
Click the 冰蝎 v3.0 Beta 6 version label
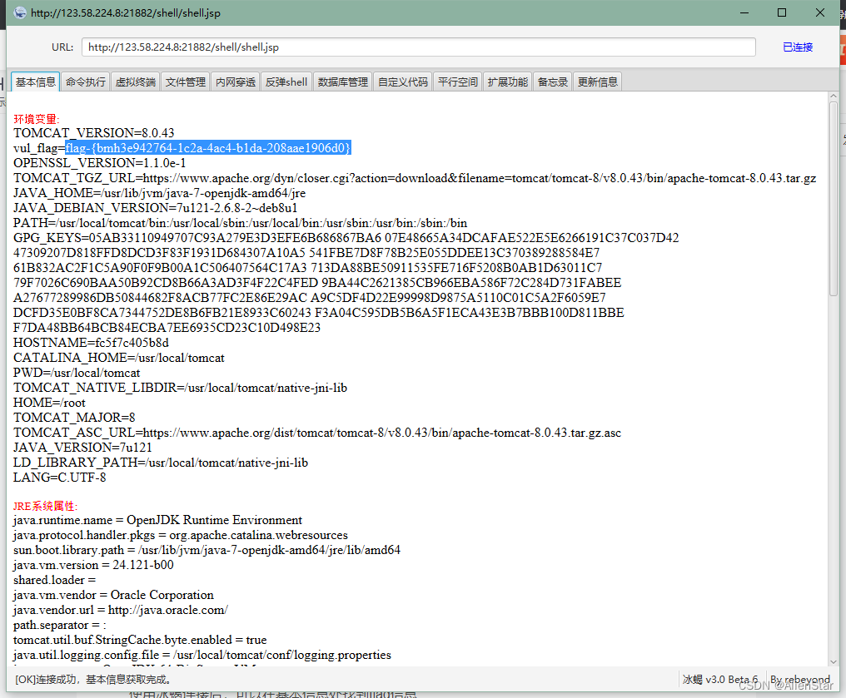click(720, 679)
